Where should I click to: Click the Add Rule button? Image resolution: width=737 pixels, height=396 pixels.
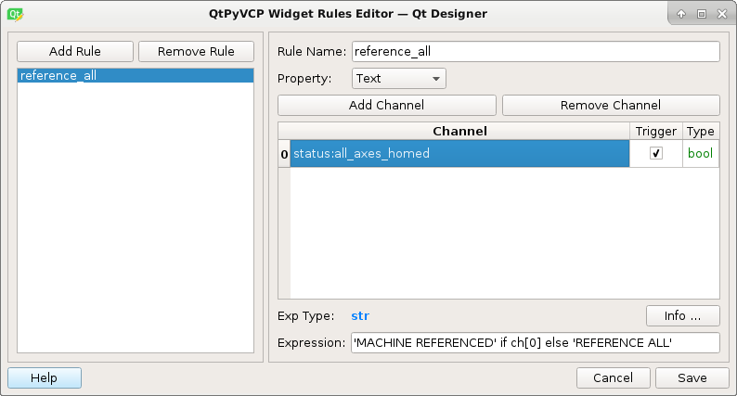(x=75, y=51)
